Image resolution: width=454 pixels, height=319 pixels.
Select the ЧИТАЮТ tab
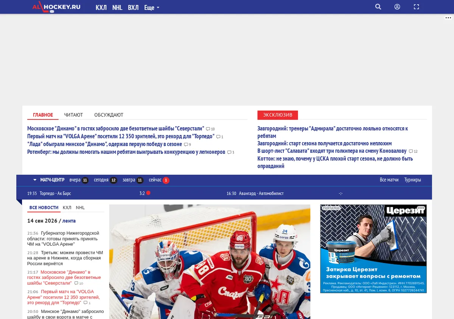(x=73, y=115)
